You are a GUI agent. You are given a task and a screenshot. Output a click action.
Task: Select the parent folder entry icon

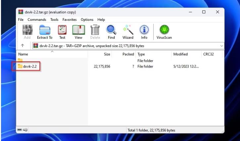[20, 60]
